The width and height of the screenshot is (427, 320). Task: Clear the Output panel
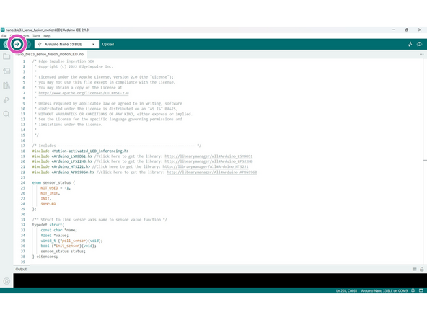[415, 269]
